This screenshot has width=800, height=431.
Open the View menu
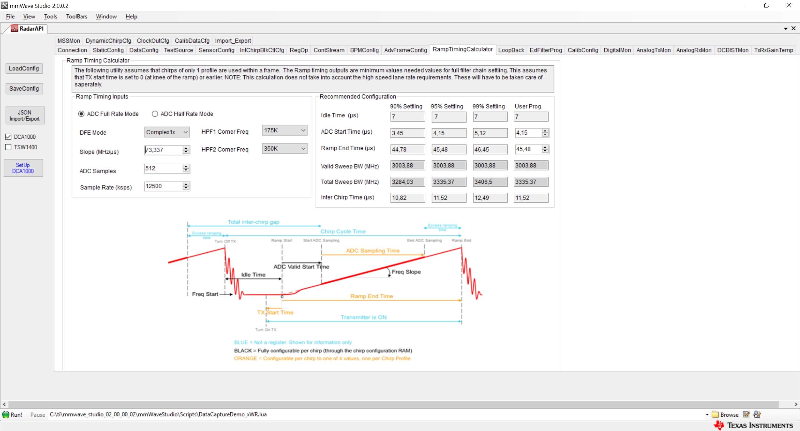29,17
